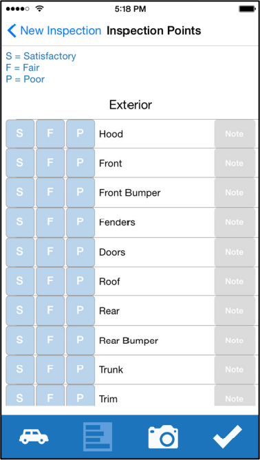Viewport: 260px width, 460px height.
Task: Return to New Inspection screen
Action: tap(61, 31)
